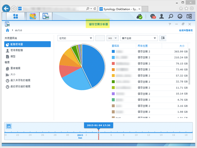Open the timeline calendar icon
The image size is (197, 148).
9,126
